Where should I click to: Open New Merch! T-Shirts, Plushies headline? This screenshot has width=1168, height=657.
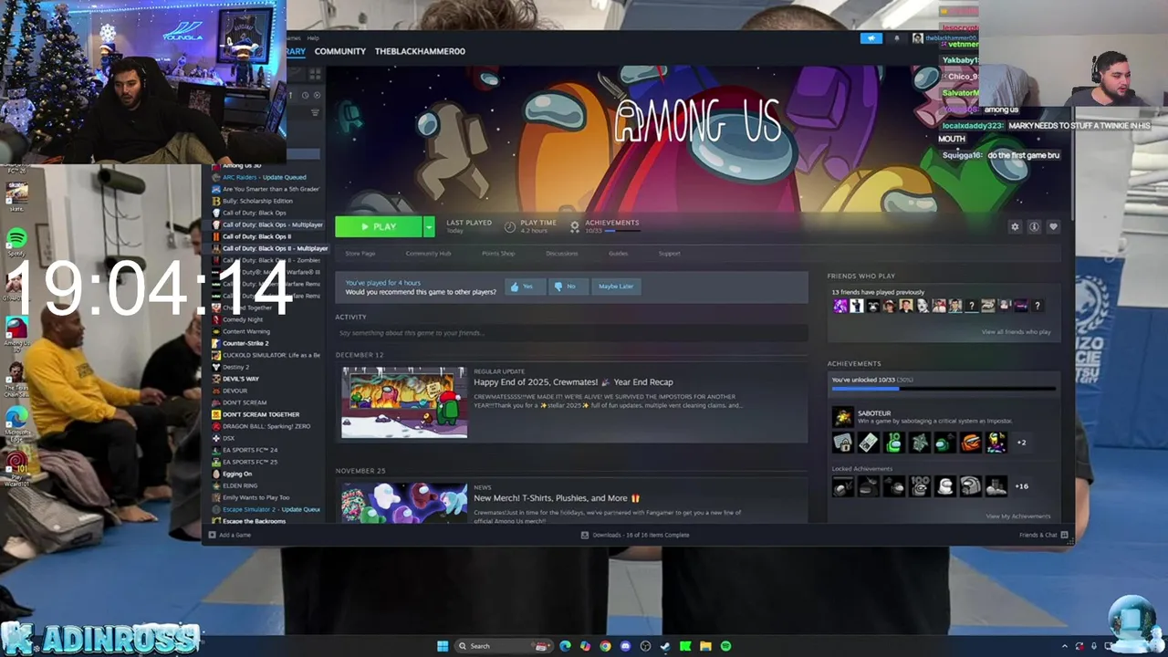(x=557, y=498)
